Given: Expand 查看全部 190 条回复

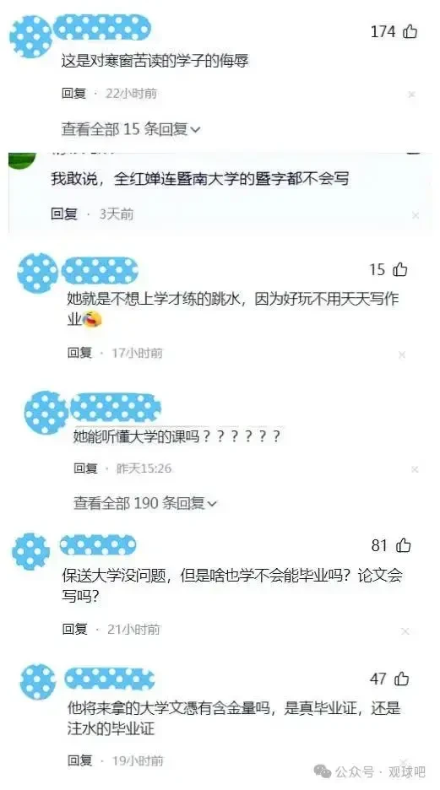Looking at the screenshot, I should click(145, 503).
